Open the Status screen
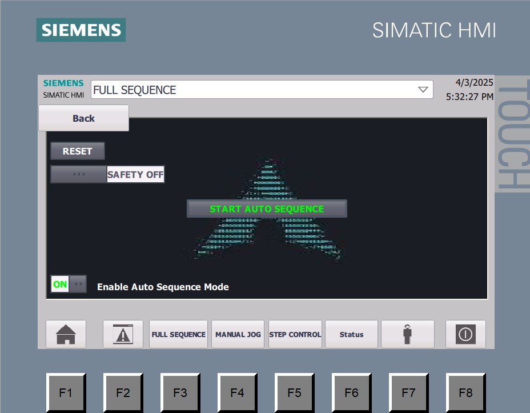This screenshot has height=413, width=530. coord(351,334)
